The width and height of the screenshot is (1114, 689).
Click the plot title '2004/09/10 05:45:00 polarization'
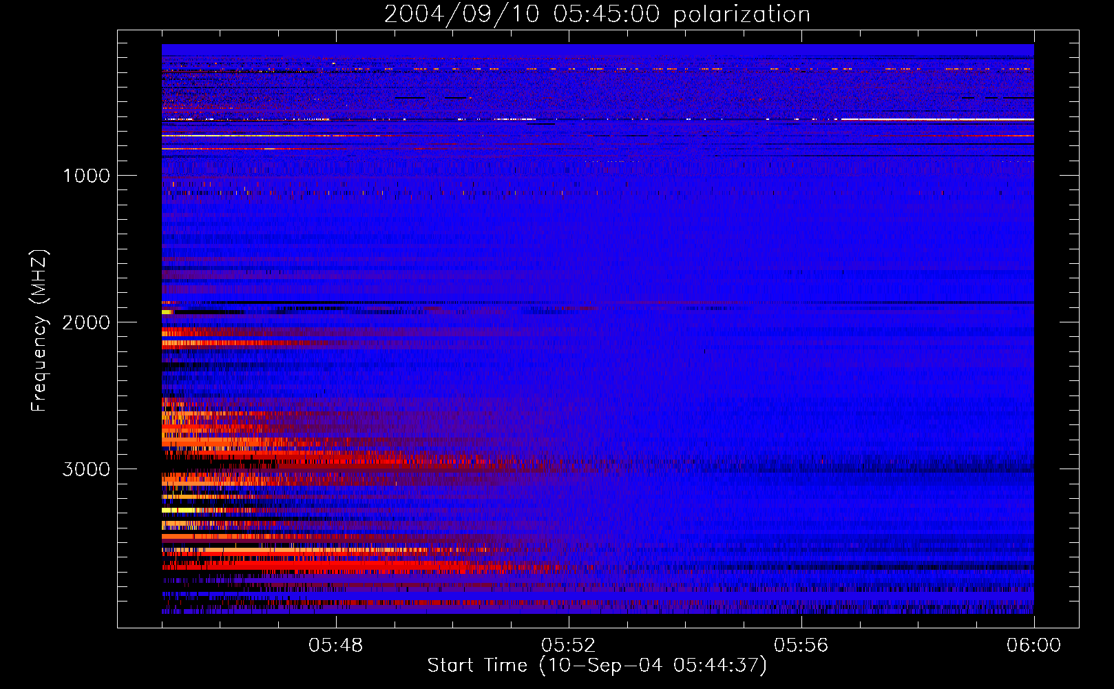(x=597, y=14)
